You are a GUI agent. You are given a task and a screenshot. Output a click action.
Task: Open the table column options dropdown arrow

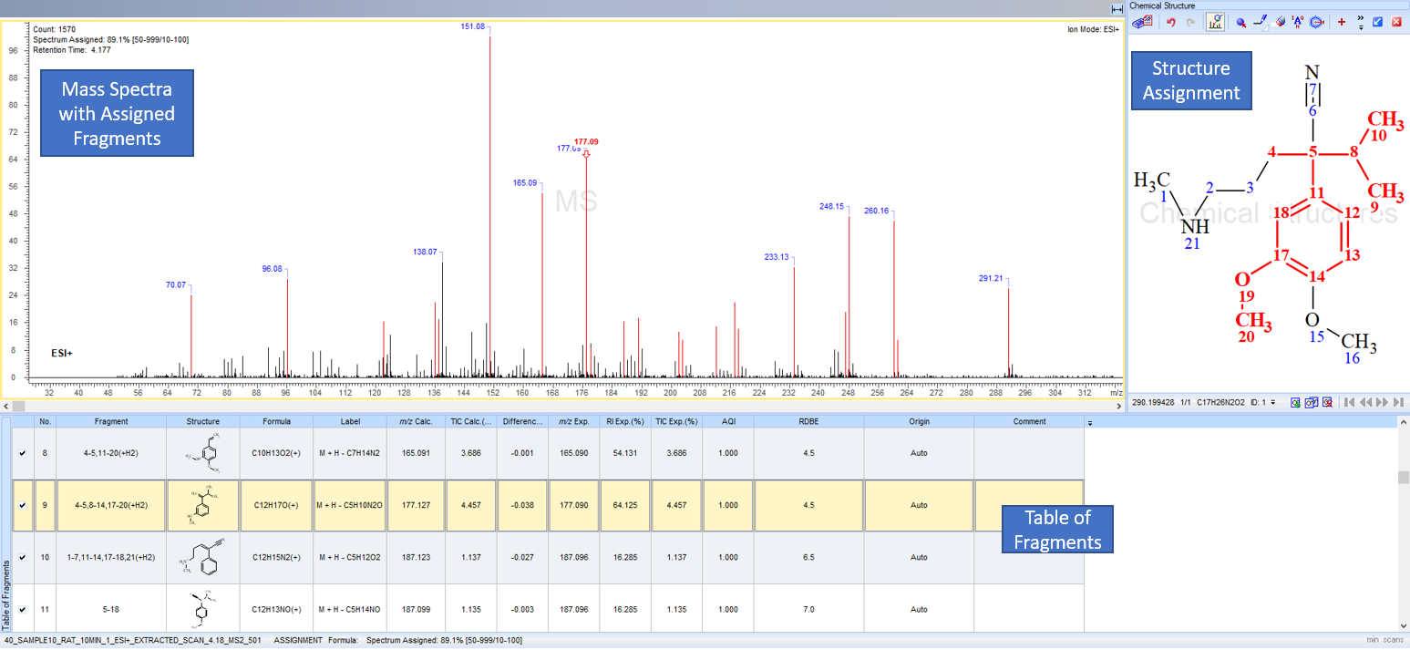pyautogui.click(x=1091, y=423)
